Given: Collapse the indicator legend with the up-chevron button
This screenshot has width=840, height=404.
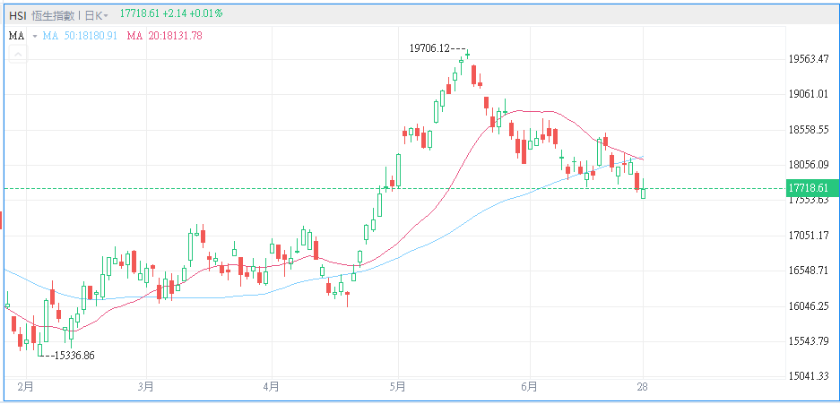Looking at the screenshot, I should 18,54.
